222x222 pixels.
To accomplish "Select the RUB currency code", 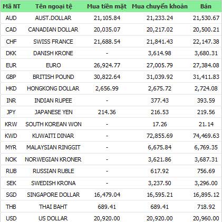I will point(11,171).
